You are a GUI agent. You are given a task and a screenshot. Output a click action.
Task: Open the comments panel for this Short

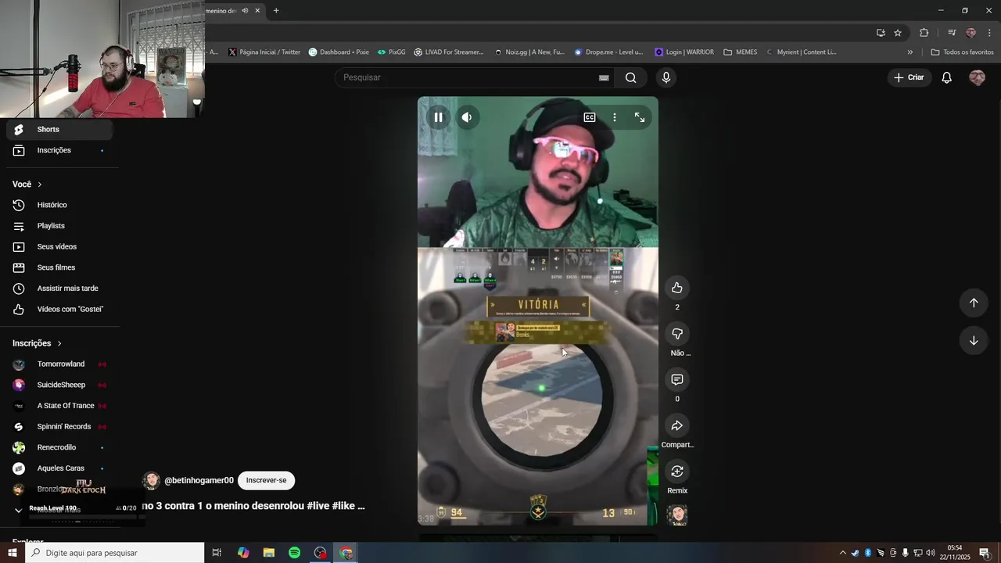click(x=677, y=379)
